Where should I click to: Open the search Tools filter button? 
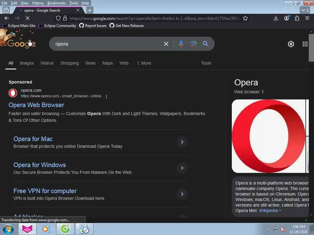click(x=206, y=63)
